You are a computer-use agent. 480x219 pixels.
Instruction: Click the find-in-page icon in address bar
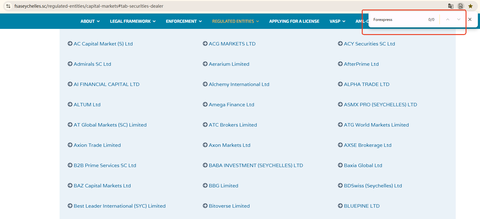[x=460, y=6]
